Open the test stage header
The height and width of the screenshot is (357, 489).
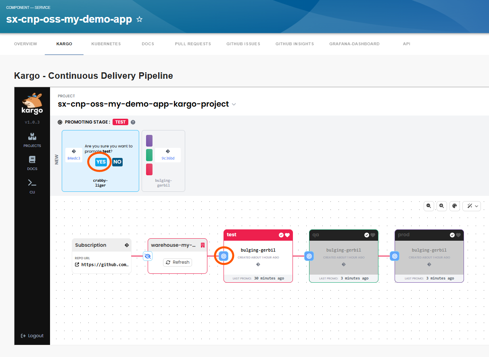pyautogui.click(x=258, y=235)
